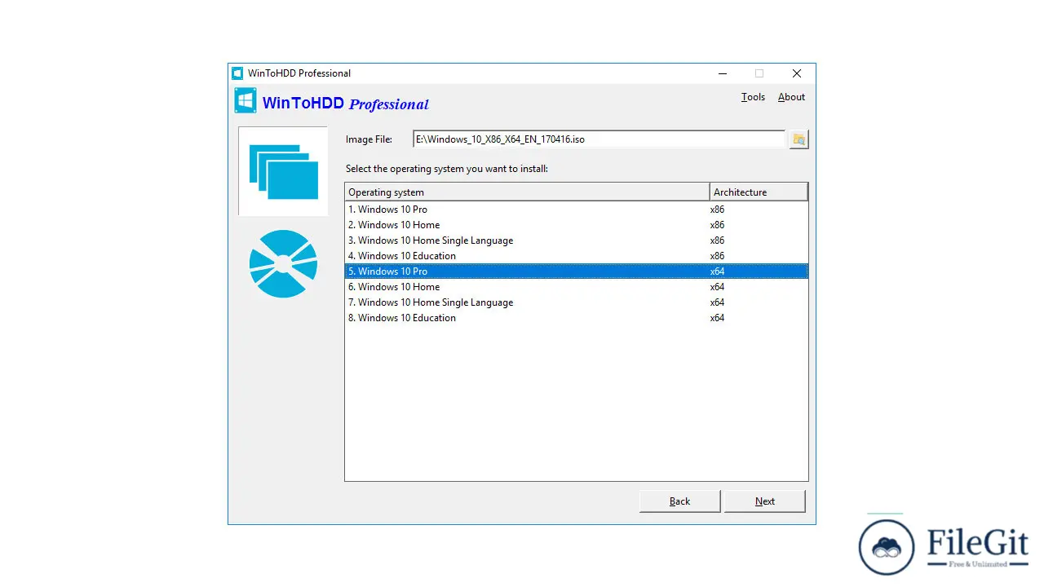Open the Tools menu
This screenshot has height=587, width=1044.
tap(753, 97)
